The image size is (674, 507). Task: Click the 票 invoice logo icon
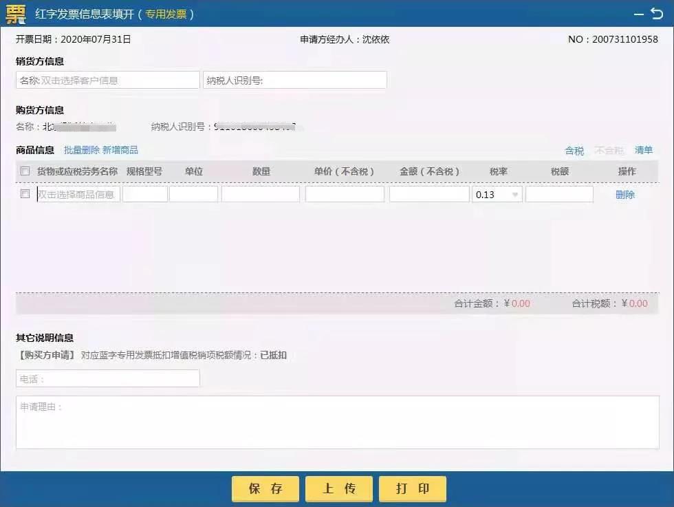[16, 13]
